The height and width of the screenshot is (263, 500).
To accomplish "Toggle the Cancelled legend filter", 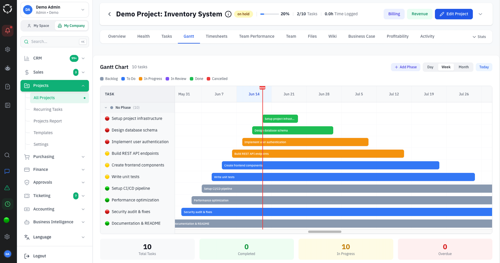I will click(217, 79).
